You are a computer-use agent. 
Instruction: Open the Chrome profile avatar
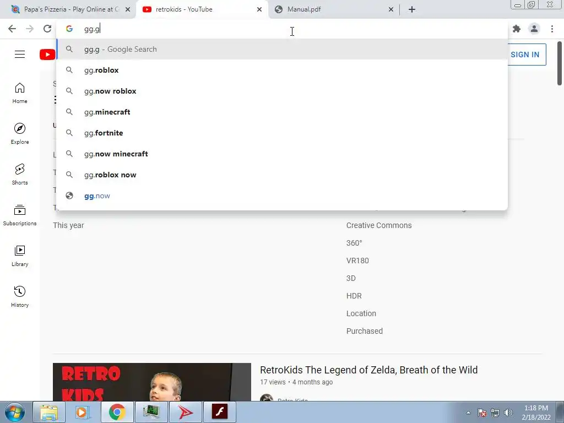[534, 29]
